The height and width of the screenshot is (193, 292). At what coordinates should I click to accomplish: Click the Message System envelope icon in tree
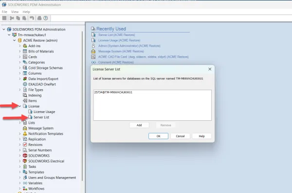tap(25, 128)
